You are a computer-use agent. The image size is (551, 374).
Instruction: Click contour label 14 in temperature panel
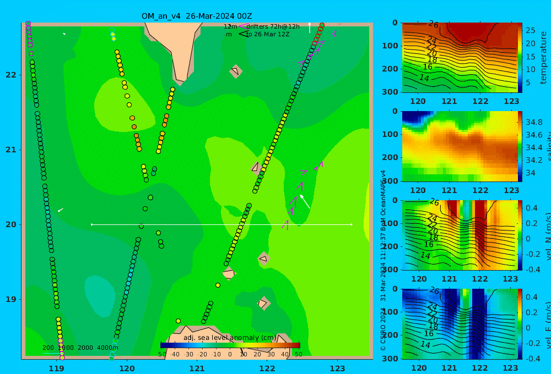coord(424,78)
